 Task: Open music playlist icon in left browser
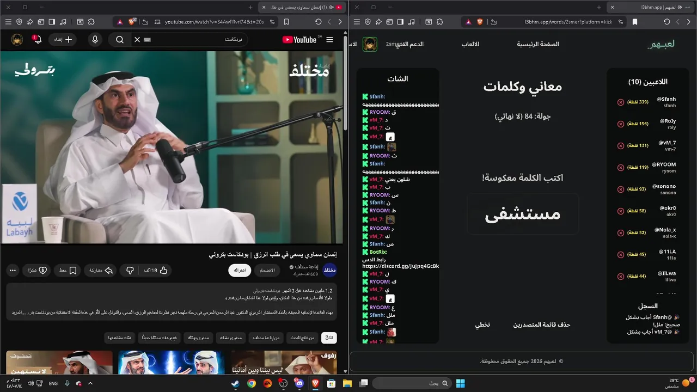[63, 22]
